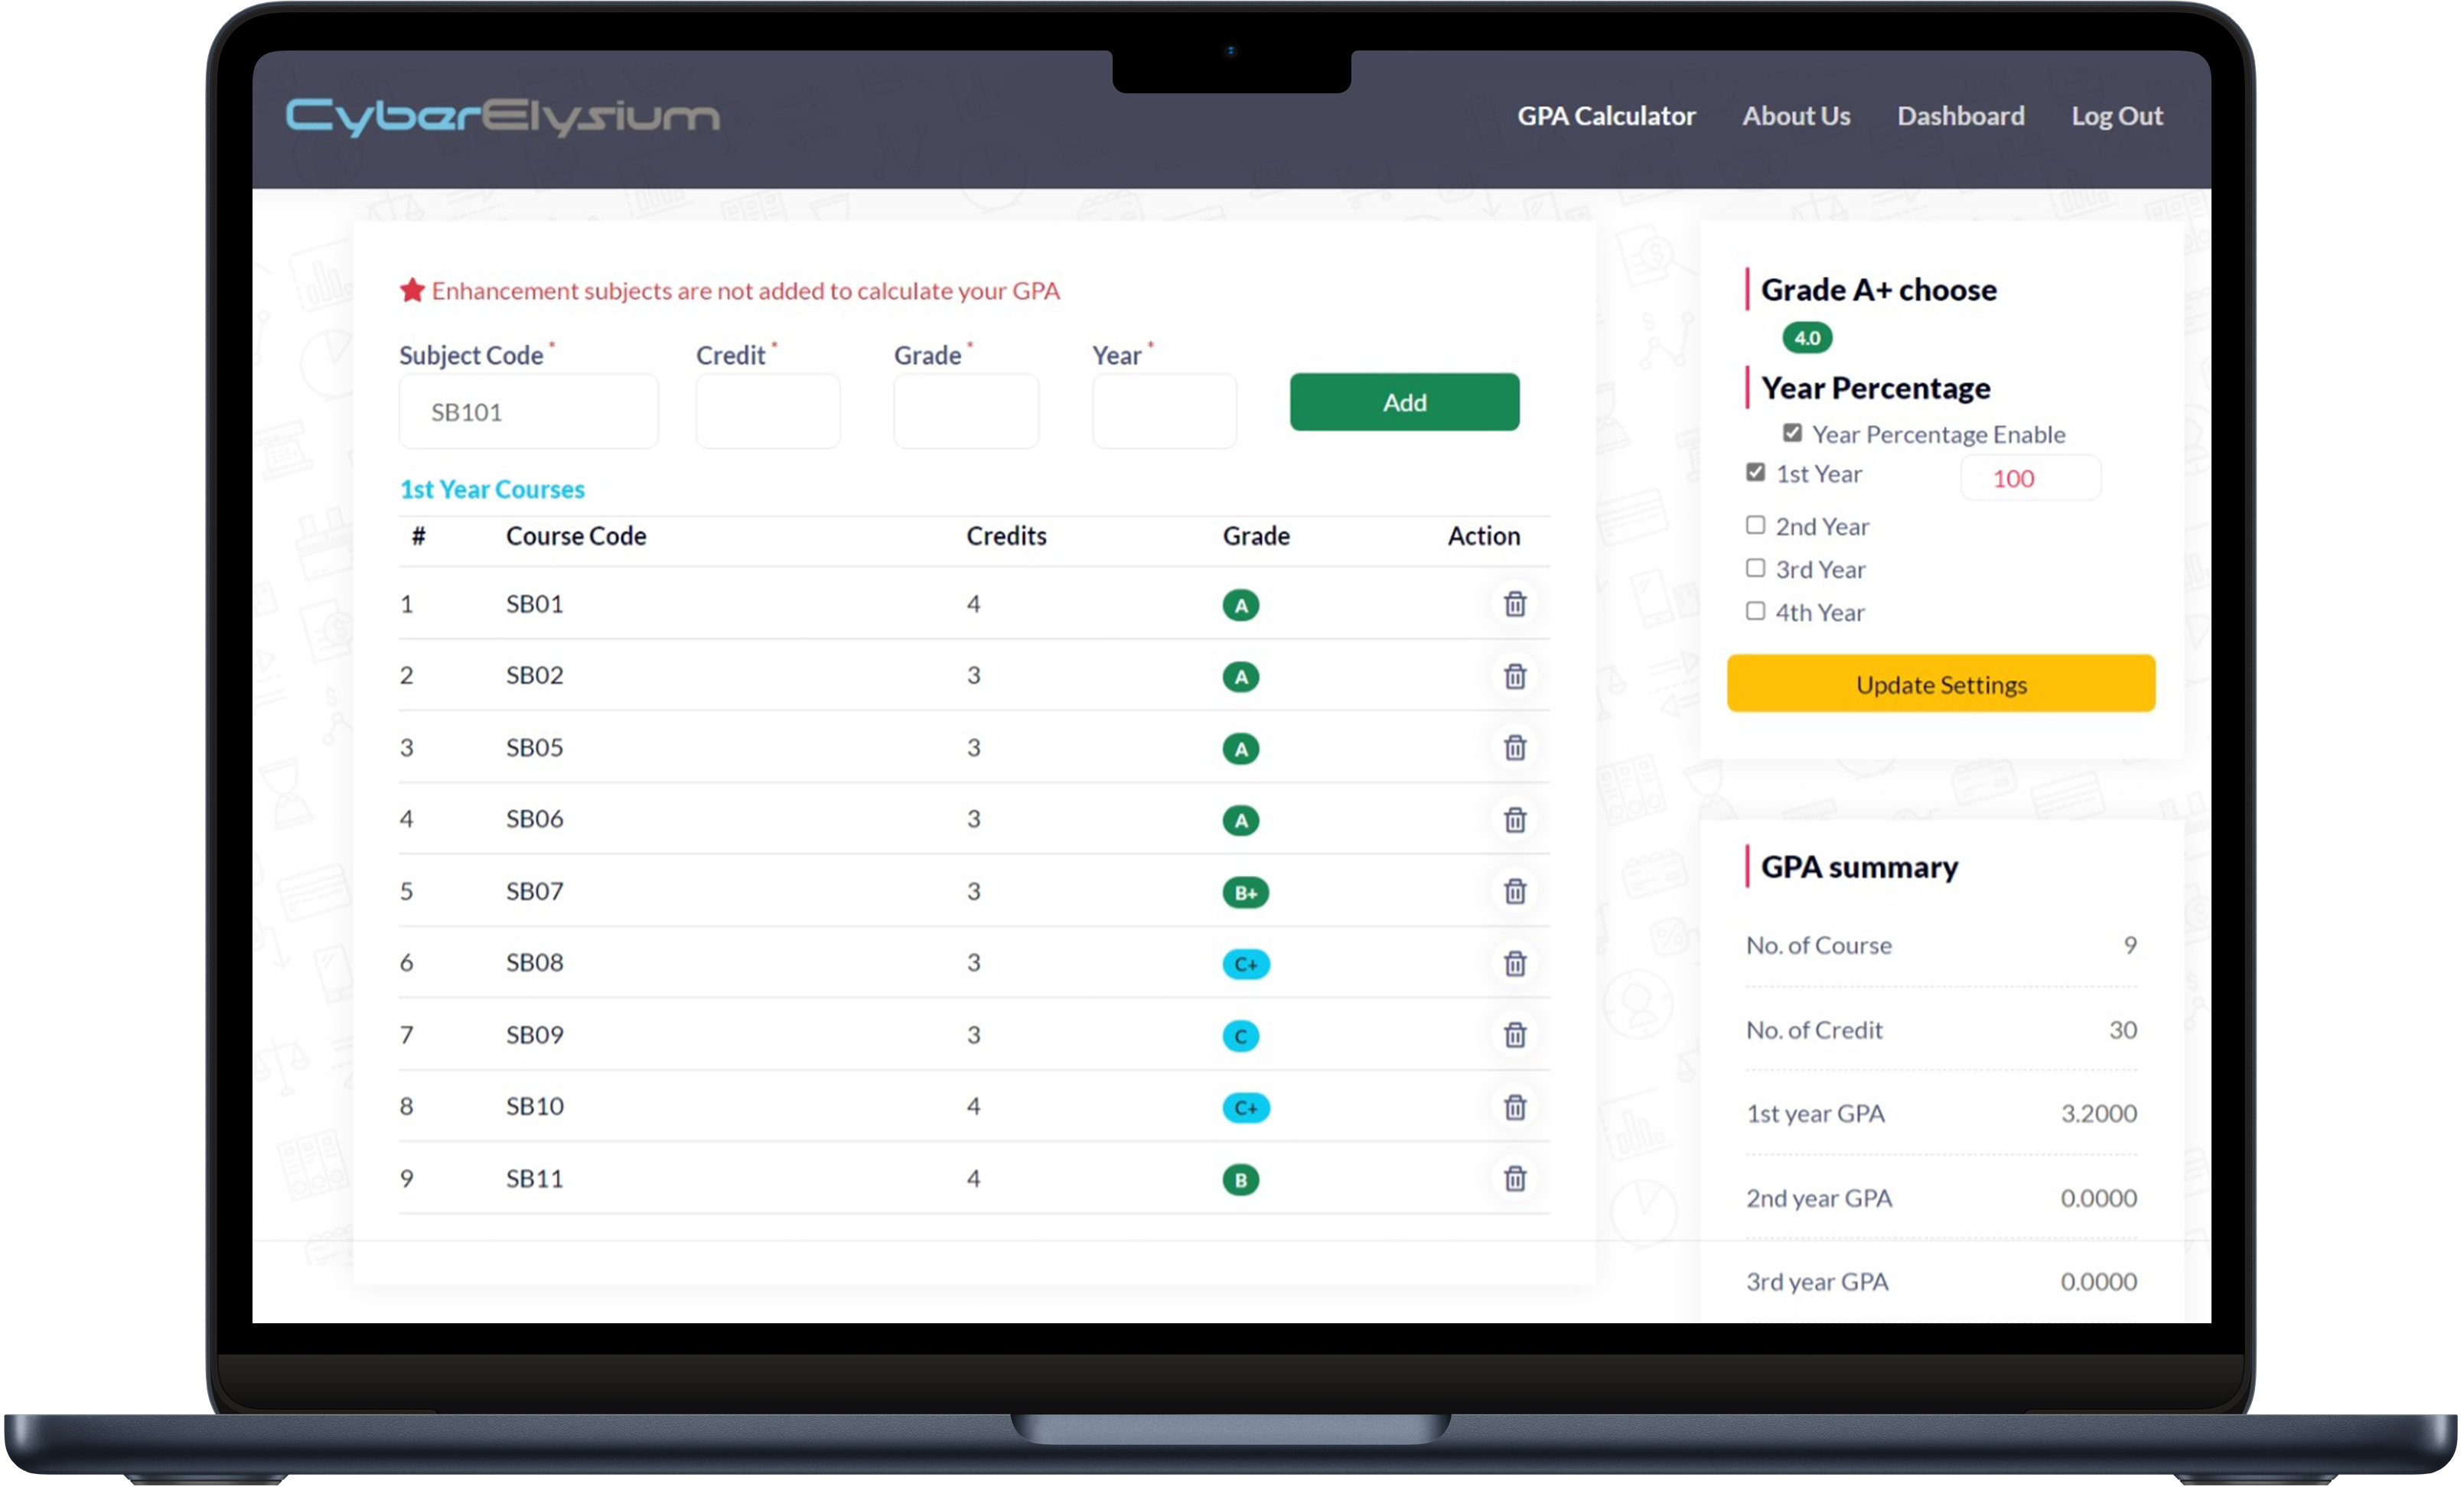Enable the 2nd Year checkbox
Image resolution: width=2464 pixels, height=1490 pixels.
[x=1755, y=525]
